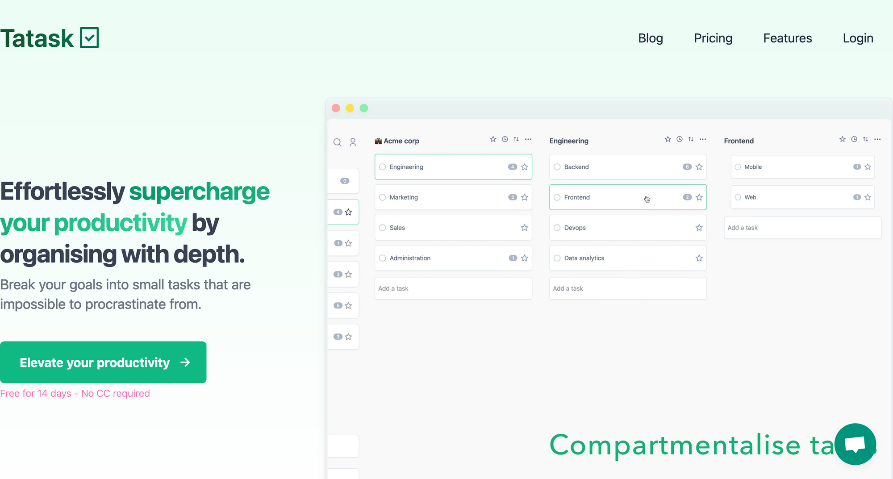Star the Acme corp list header
This screenshot has height=479, width=893.
click(x=493, y=139)
